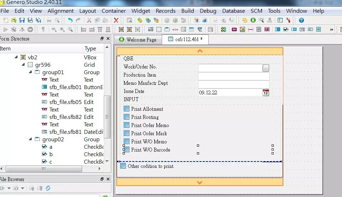
Task: Toggle the Print Allotment checkbox
Action: click(127, 109)
